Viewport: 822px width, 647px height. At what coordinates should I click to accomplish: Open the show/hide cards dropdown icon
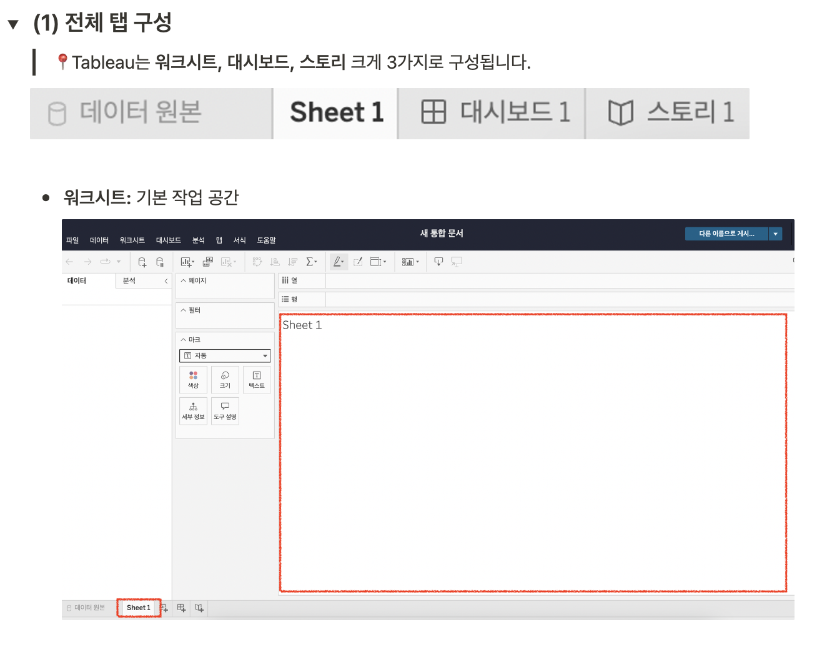(410, 262)
